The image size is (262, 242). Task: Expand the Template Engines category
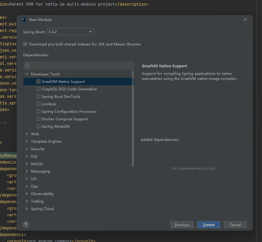pos(27,141)
